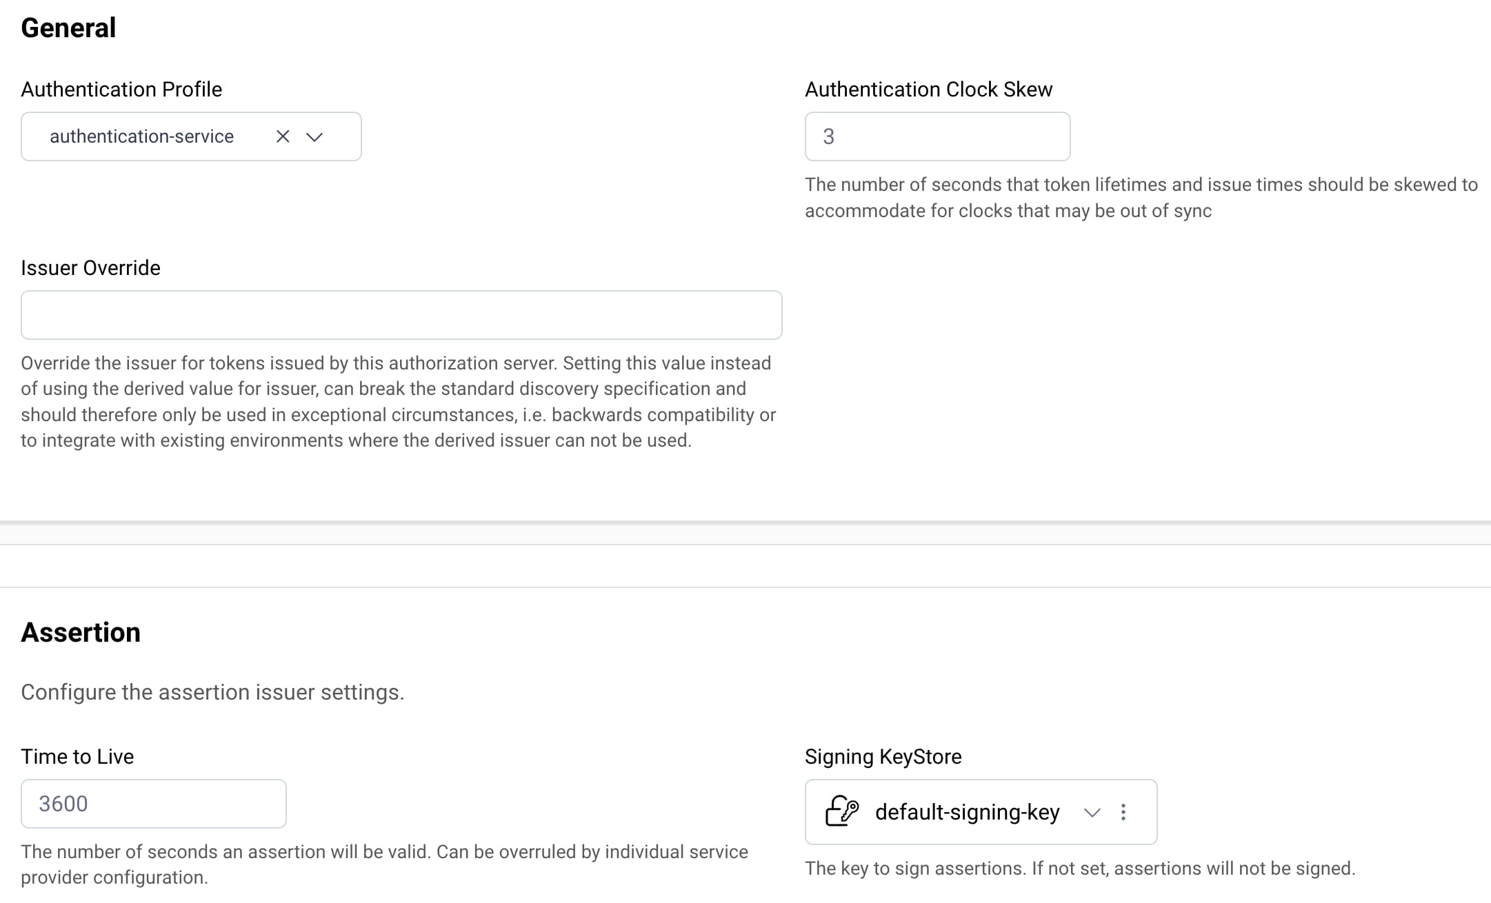Click the Signing KeyStore label
Viewport: 1491px width, 903px height.
[x=883, y=756]
